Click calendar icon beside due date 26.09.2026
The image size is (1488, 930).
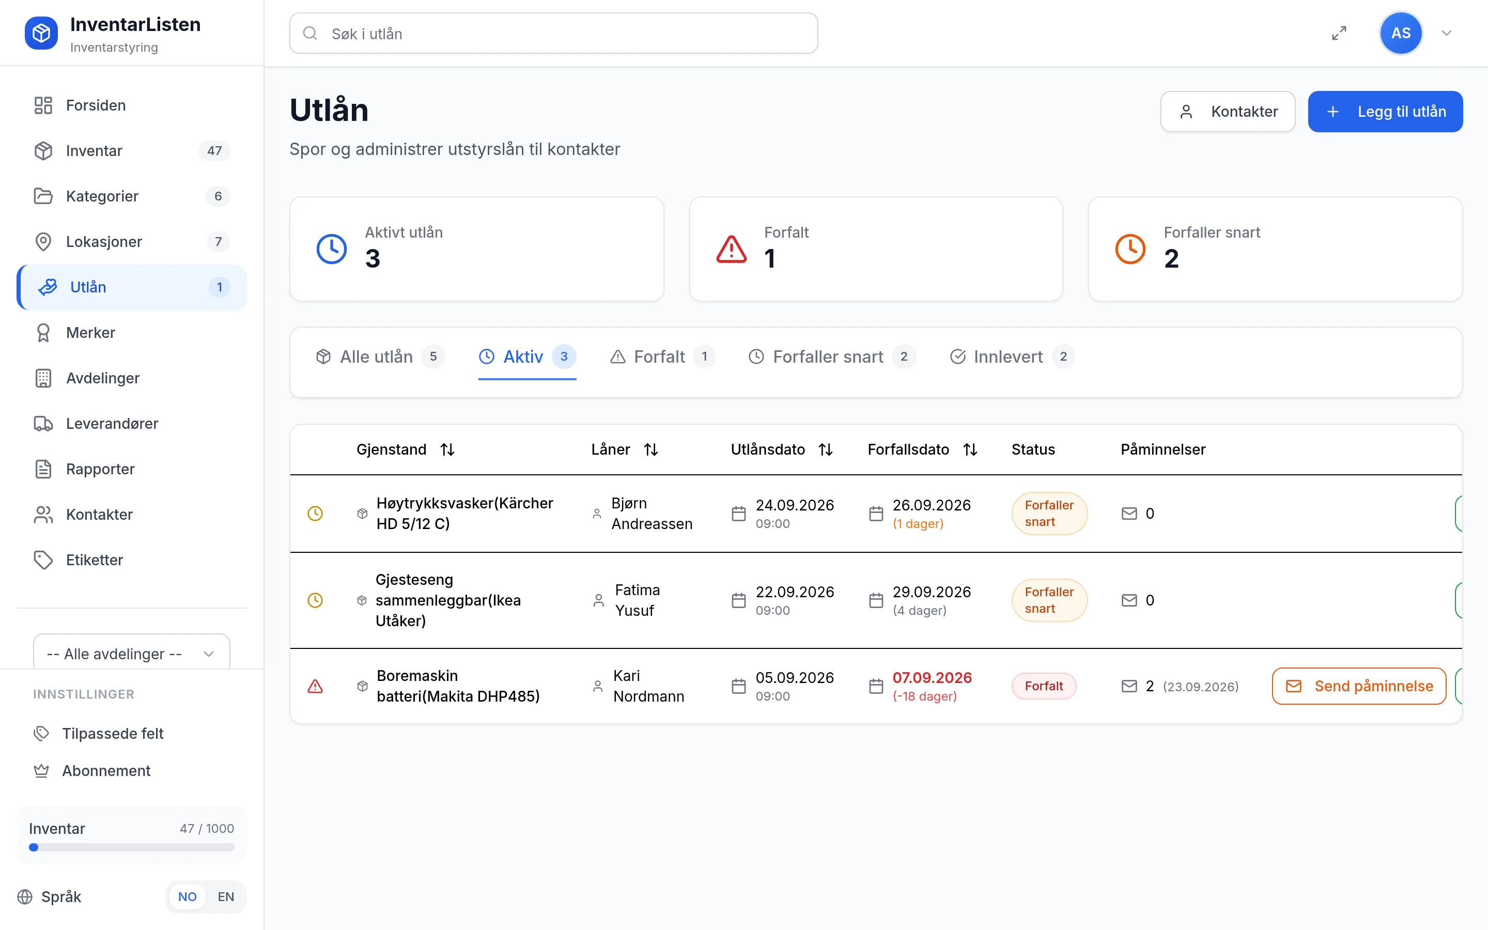point(876,514)
